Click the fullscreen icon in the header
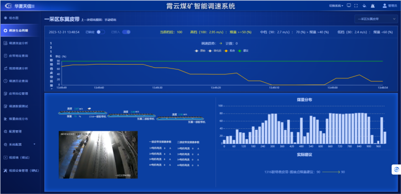401x194 pixels. coord(356,6)
